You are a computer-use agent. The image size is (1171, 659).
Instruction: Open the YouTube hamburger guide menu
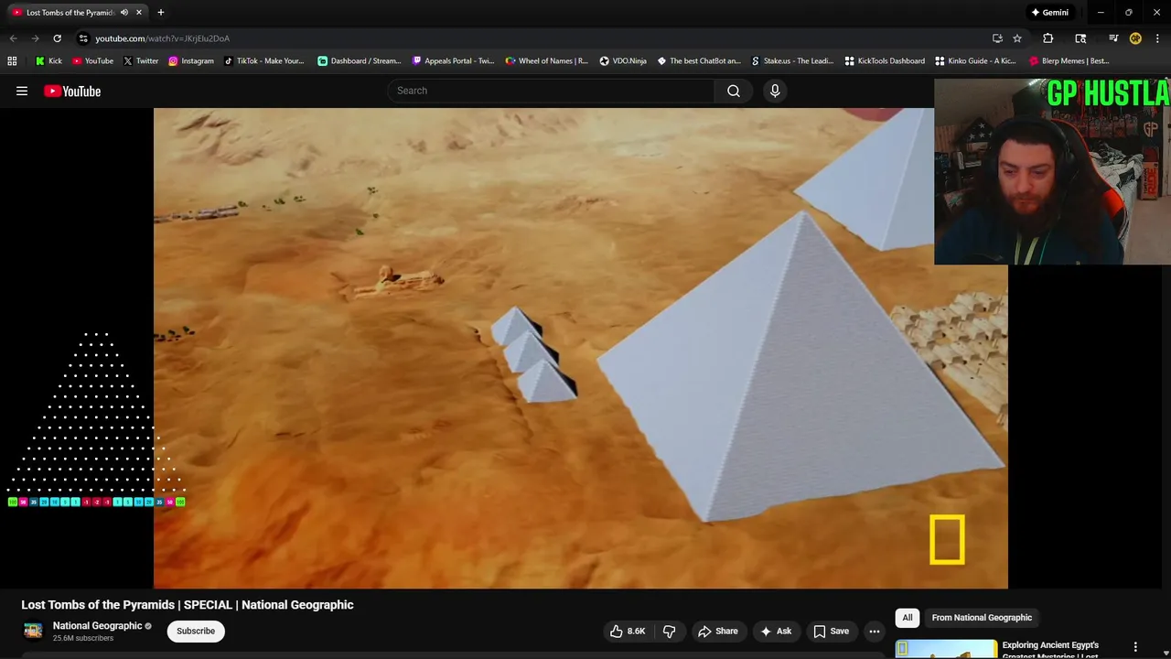(x=22, y=91)
